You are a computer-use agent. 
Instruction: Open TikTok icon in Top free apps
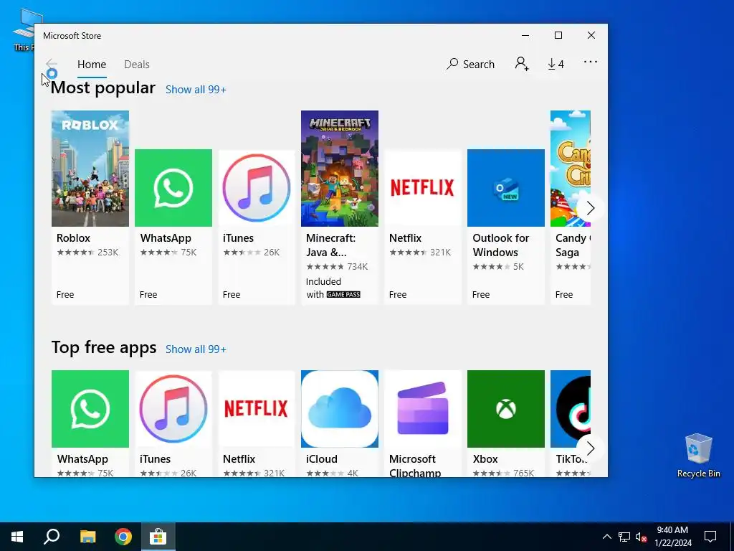pos(570,409)
